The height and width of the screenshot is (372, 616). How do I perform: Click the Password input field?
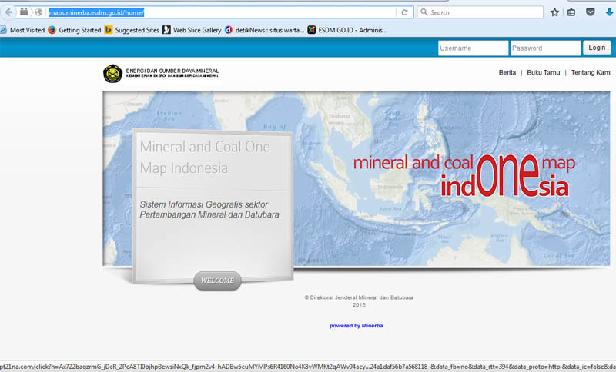[544, 48]
